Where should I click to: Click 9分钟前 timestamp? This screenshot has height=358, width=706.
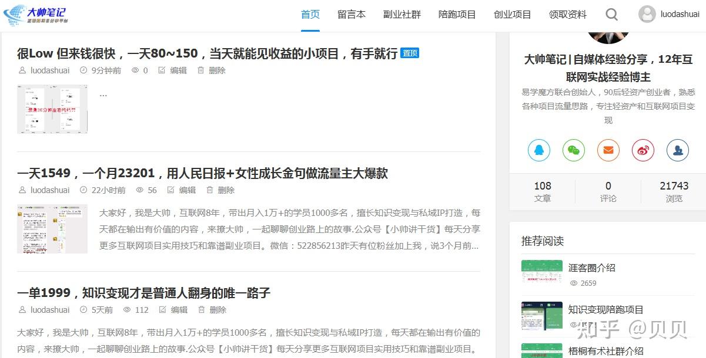106,70
